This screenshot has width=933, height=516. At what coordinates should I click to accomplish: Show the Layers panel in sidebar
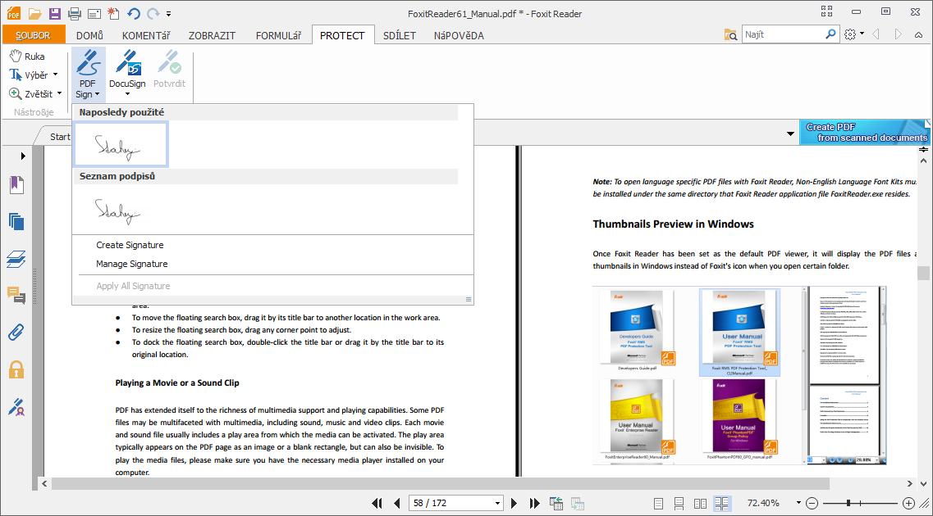(16, 259)
